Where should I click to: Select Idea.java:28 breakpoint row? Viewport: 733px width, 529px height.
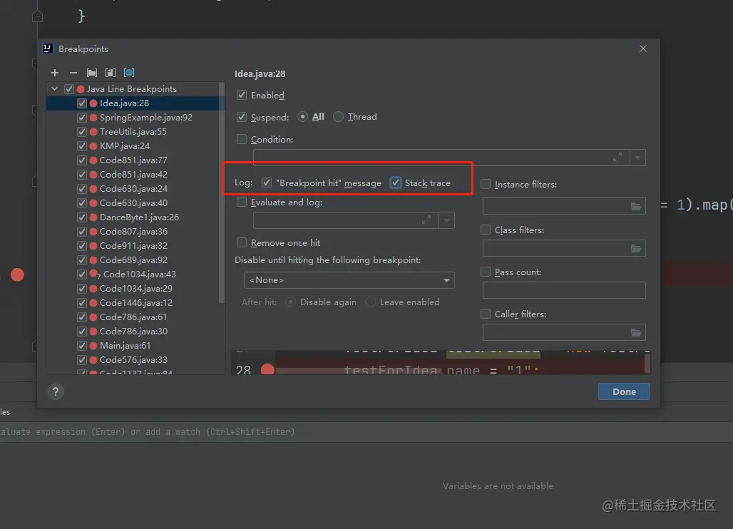[x=135, y=103]
